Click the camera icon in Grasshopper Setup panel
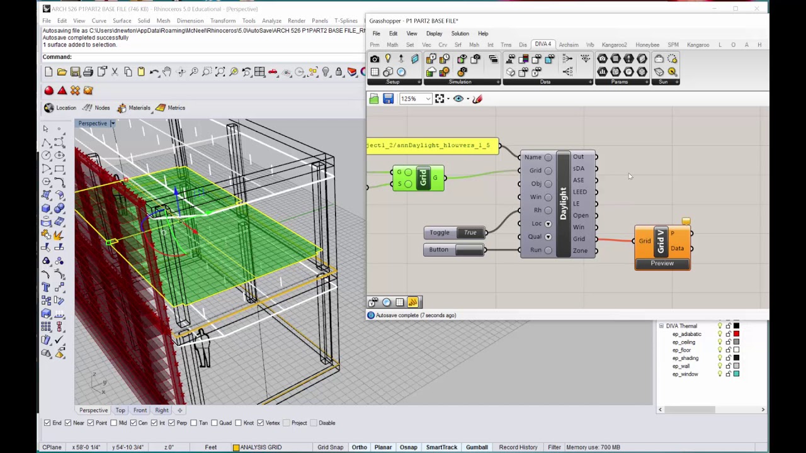The image size is (806, 453). (375, 59)
